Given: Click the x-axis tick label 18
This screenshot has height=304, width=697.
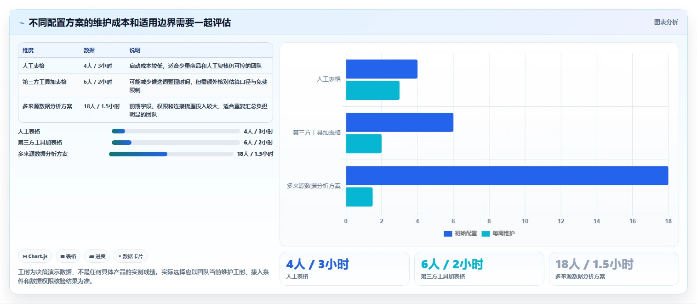Looking at the screenshot, I should point(668,221).
